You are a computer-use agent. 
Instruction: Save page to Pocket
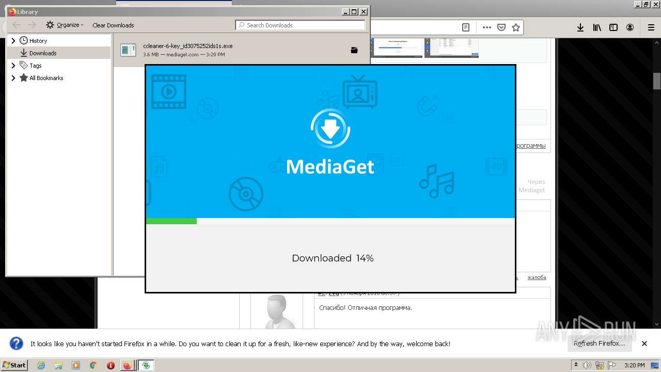[x=501, y=27]
